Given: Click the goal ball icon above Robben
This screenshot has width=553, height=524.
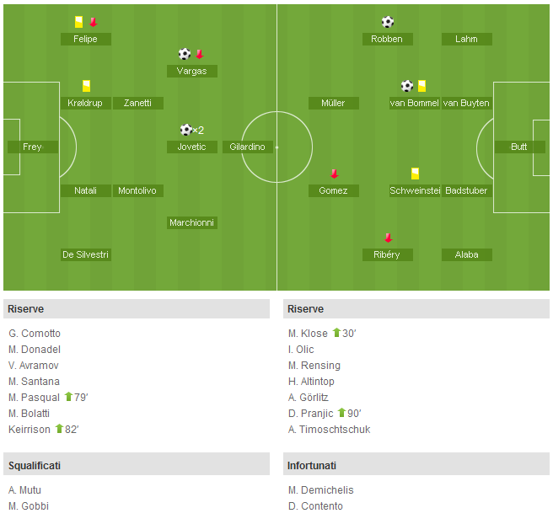Looking at the screenshot, I should click(388, 22).
